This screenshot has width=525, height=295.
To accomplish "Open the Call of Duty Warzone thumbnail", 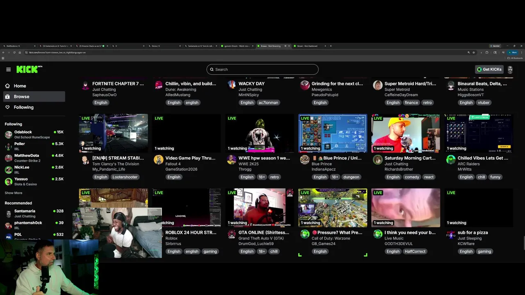I will pyautogui.click(x=333, y=208).
